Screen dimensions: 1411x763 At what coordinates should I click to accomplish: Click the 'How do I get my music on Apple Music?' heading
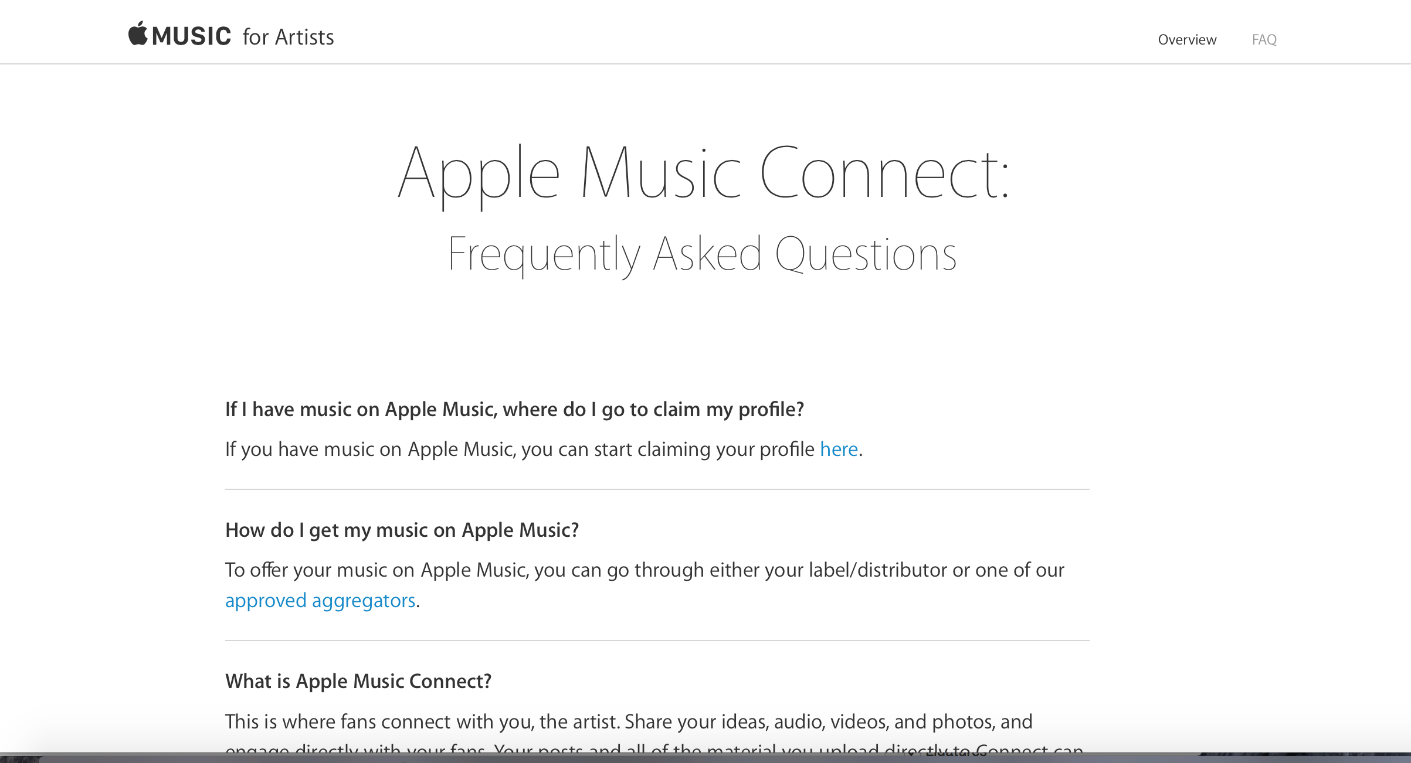pyautogui.click(x=402, y=530)
